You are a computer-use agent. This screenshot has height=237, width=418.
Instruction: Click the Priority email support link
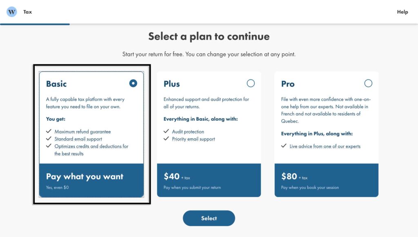(193, 139)
